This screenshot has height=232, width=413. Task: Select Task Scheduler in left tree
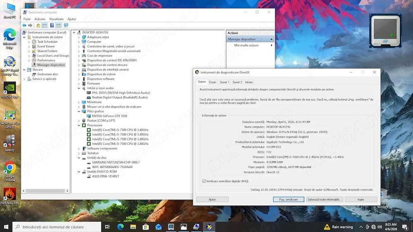click(x=47, y=42)
